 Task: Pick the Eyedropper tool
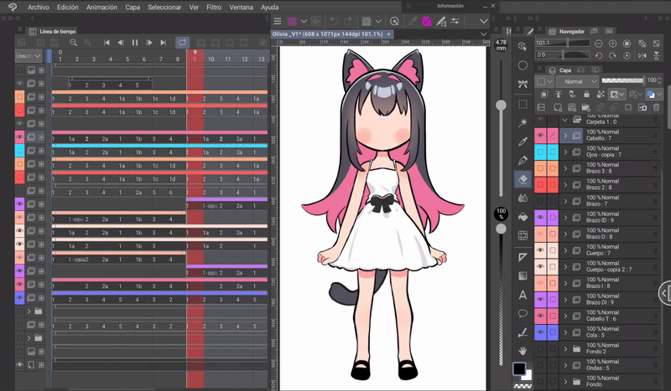click(x=523, y=141)
